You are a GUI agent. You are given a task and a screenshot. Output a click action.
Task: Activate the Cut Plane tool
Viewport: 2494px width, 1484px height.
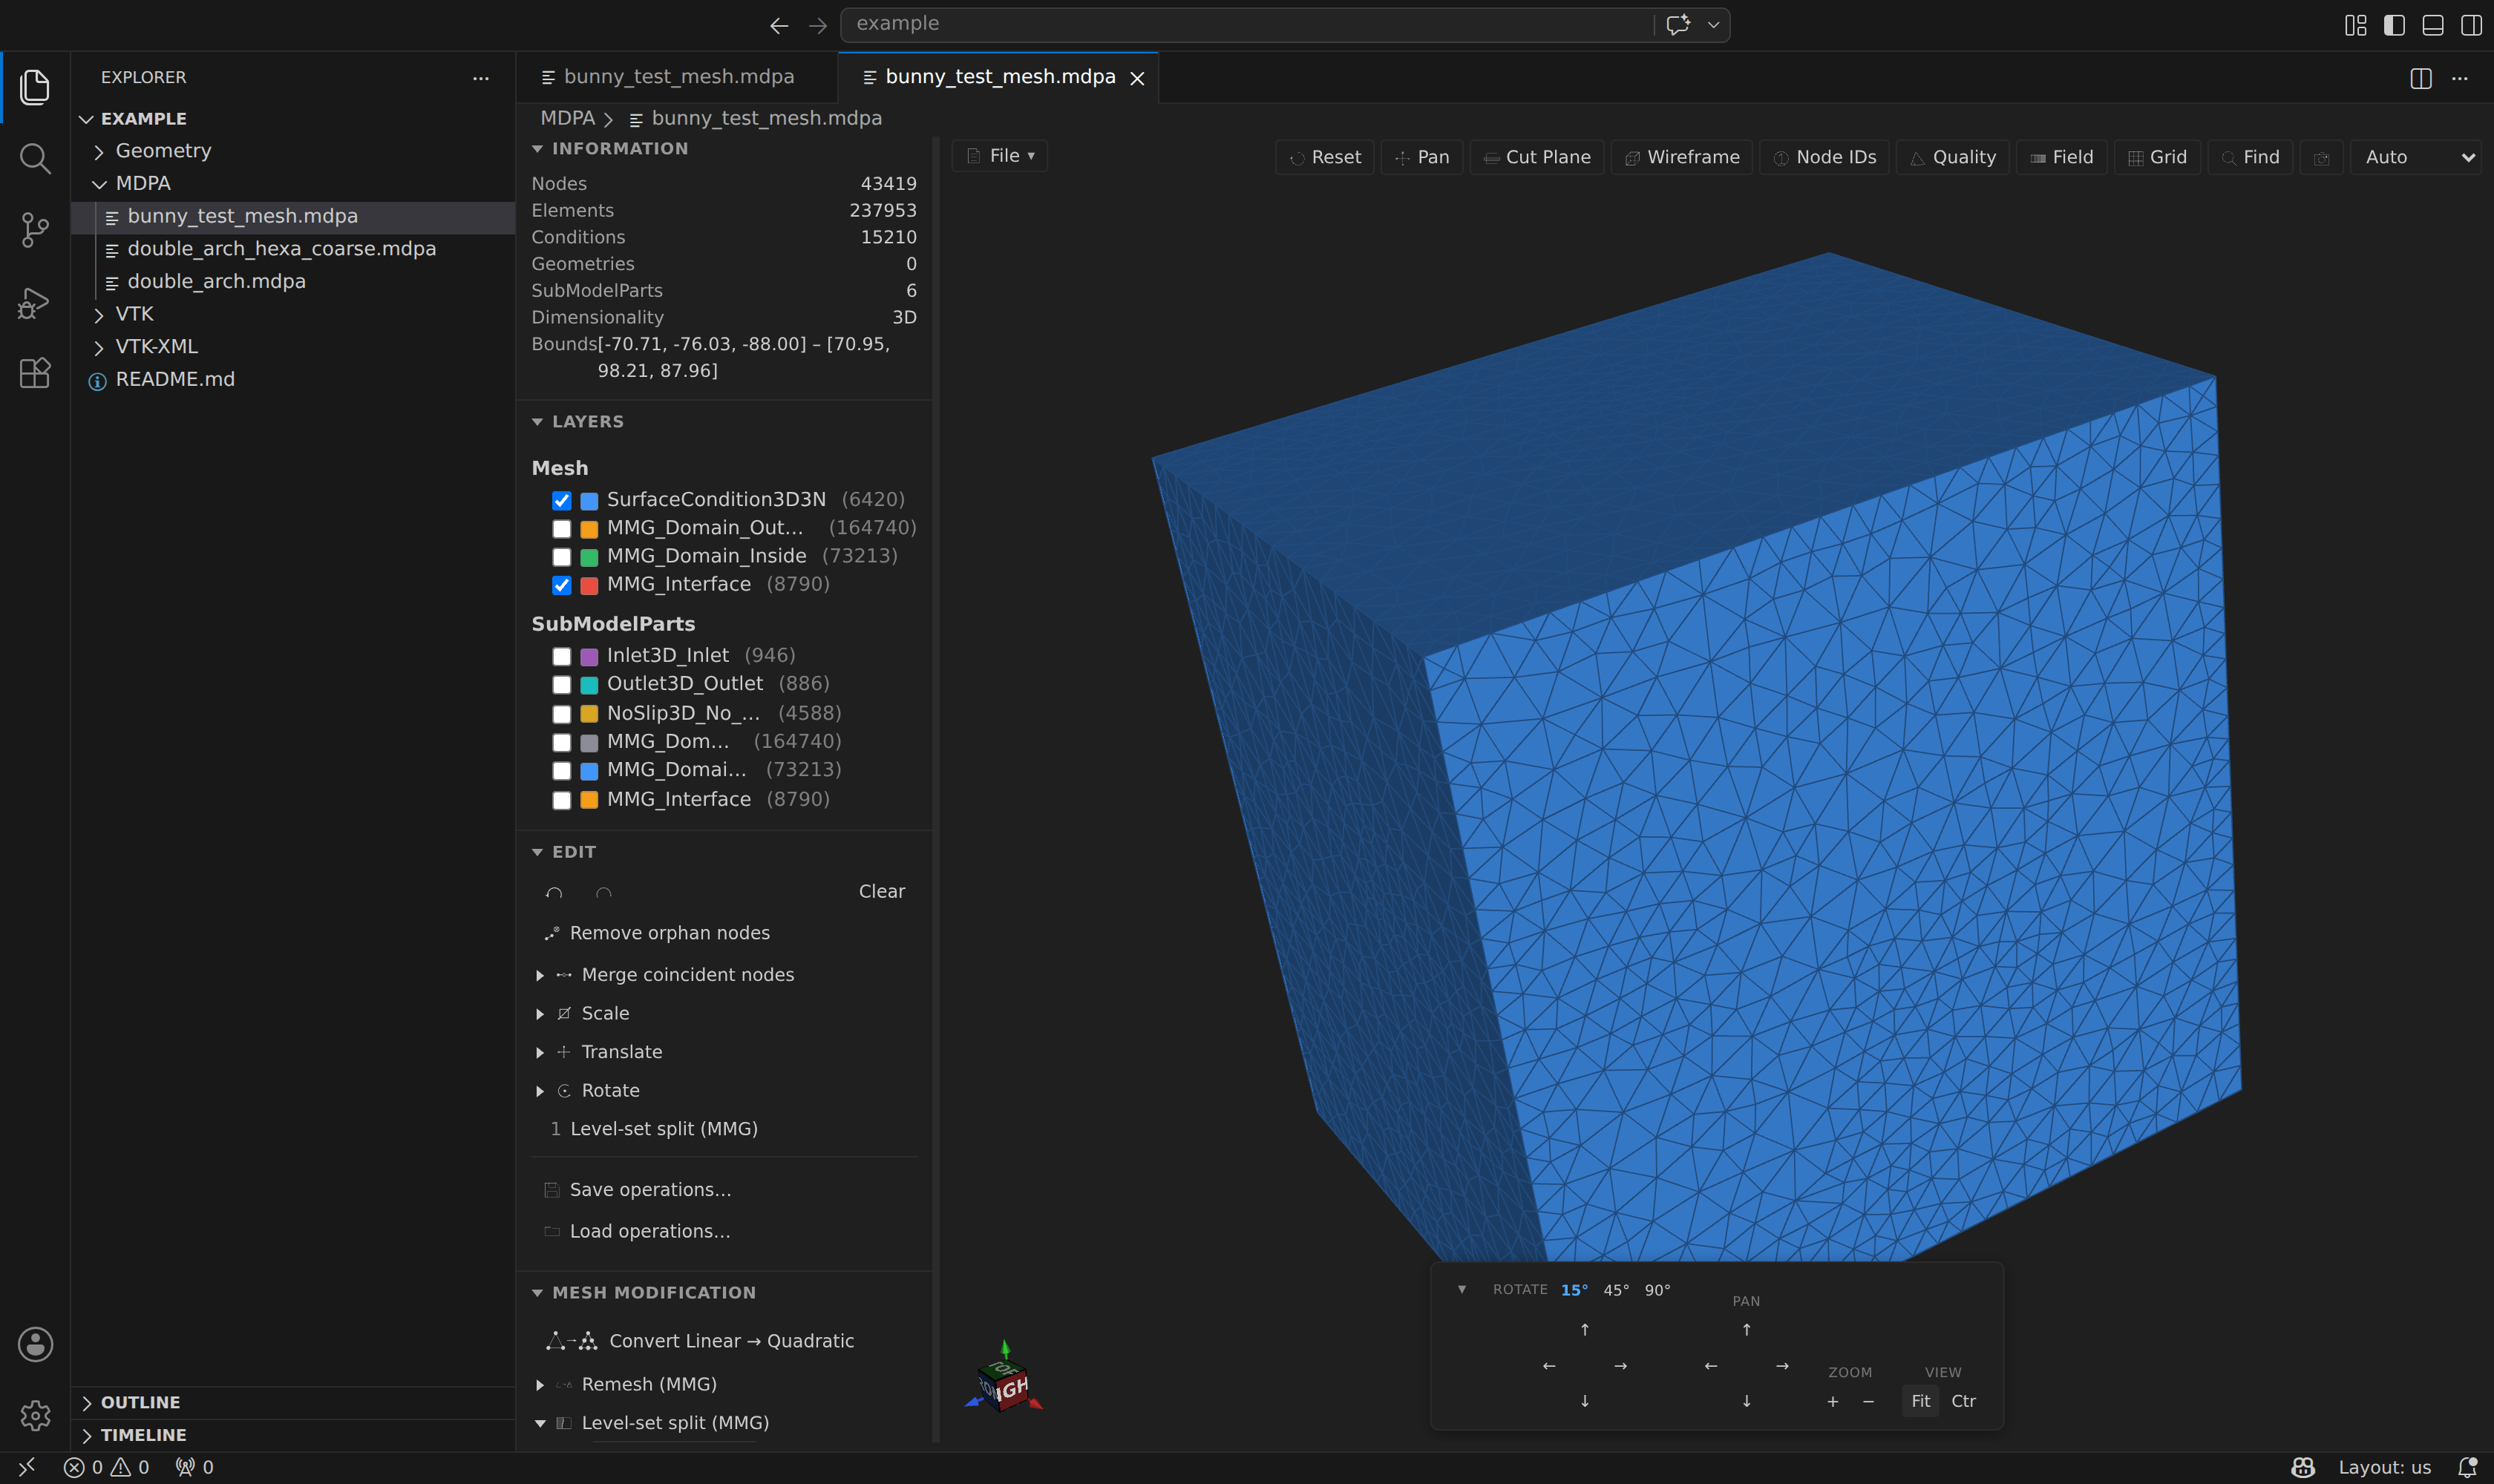pos(1536,157)
